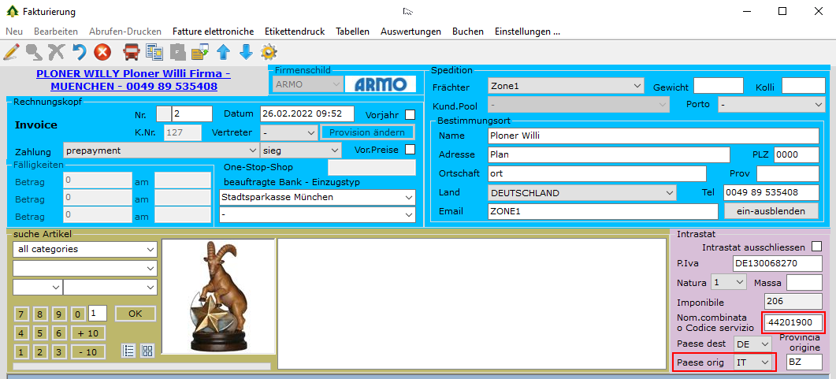Image resolution: width=836 pixels, height=379 pixels.
Task: Expand the Land DEUTSCHLAND dropdown
Action: [x=581, y=193]
